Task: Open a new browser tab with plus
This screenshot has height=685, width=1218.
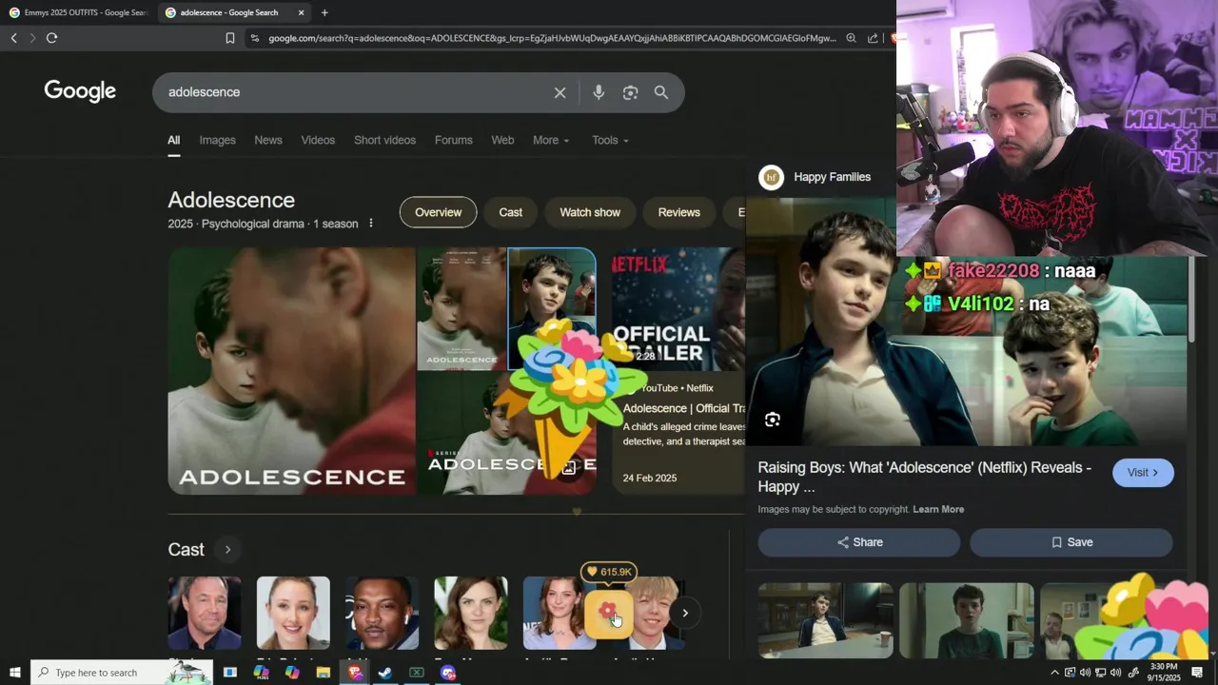Action: (324, 12)
